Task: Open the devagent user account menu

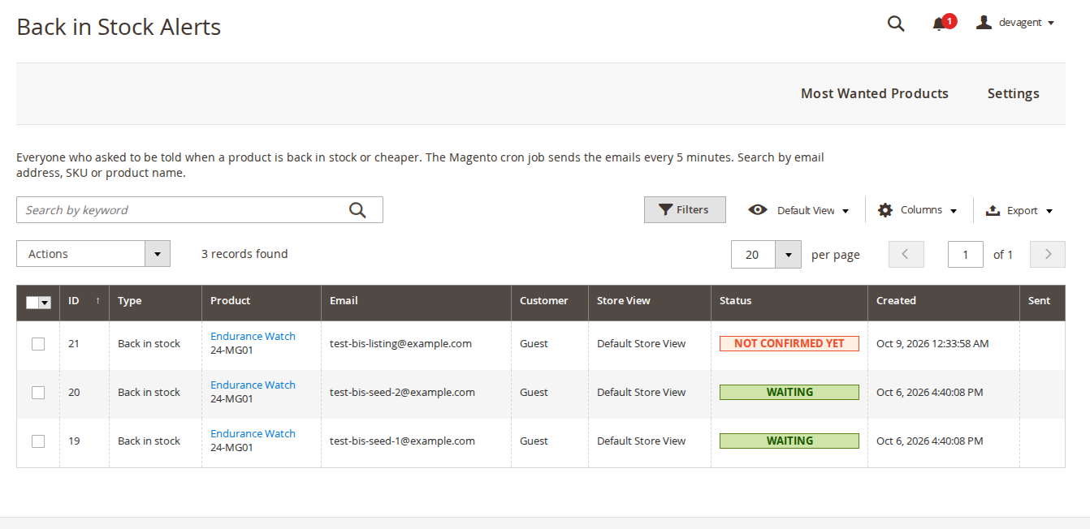Action: [1015, 23]
